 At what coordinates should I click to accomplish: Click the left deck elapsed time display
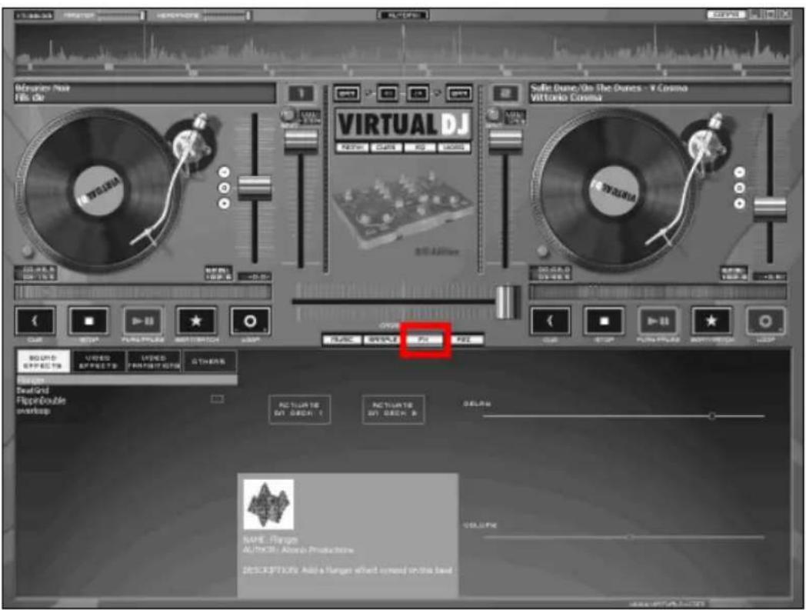tap(35, 272)
